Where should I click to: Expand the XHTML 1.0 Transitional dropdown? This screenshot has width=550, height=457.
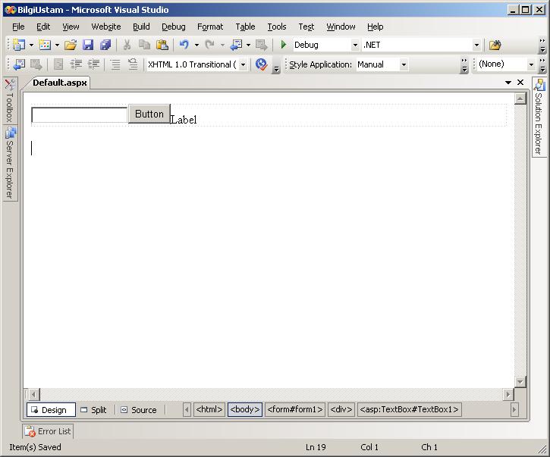pyautogui.click(x=243, y=65)
